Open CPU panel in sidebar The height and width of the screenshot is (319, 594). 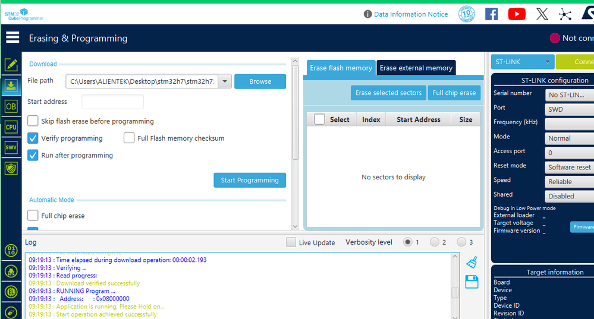pos(11,127)
